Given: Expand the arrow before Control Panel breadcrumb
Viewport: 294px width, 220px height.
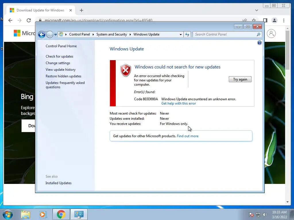Looking at the screenshot, I should pyautogui.click(x=66, y=34).
